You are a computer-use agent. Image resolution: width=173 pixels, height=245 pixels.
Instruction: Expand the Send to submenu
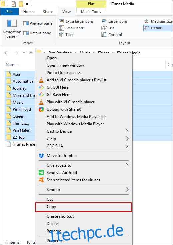(x=84, y=190)
